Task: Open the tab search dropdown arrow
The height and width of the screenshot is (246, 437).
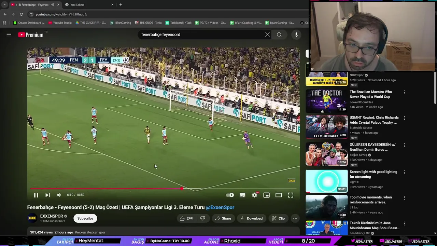Action: click(4, 5)
